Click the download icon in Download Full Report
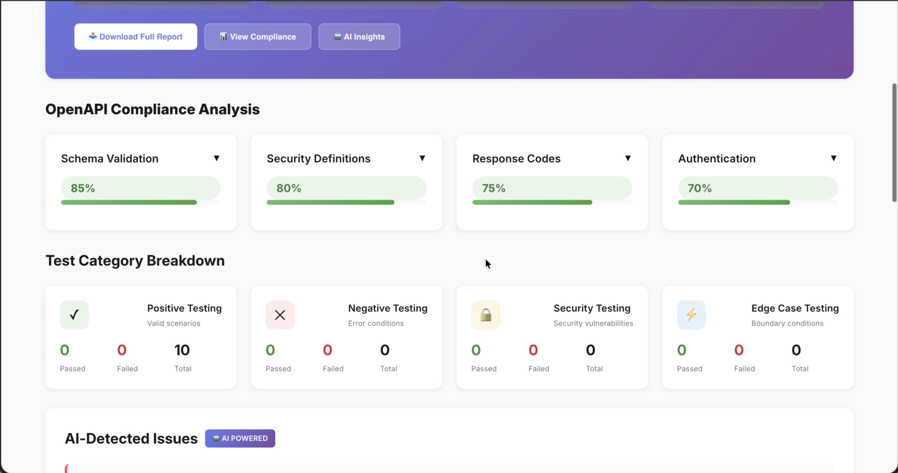Screen dimensions: 898x473 pyautogui.click(x=93, y=36)
